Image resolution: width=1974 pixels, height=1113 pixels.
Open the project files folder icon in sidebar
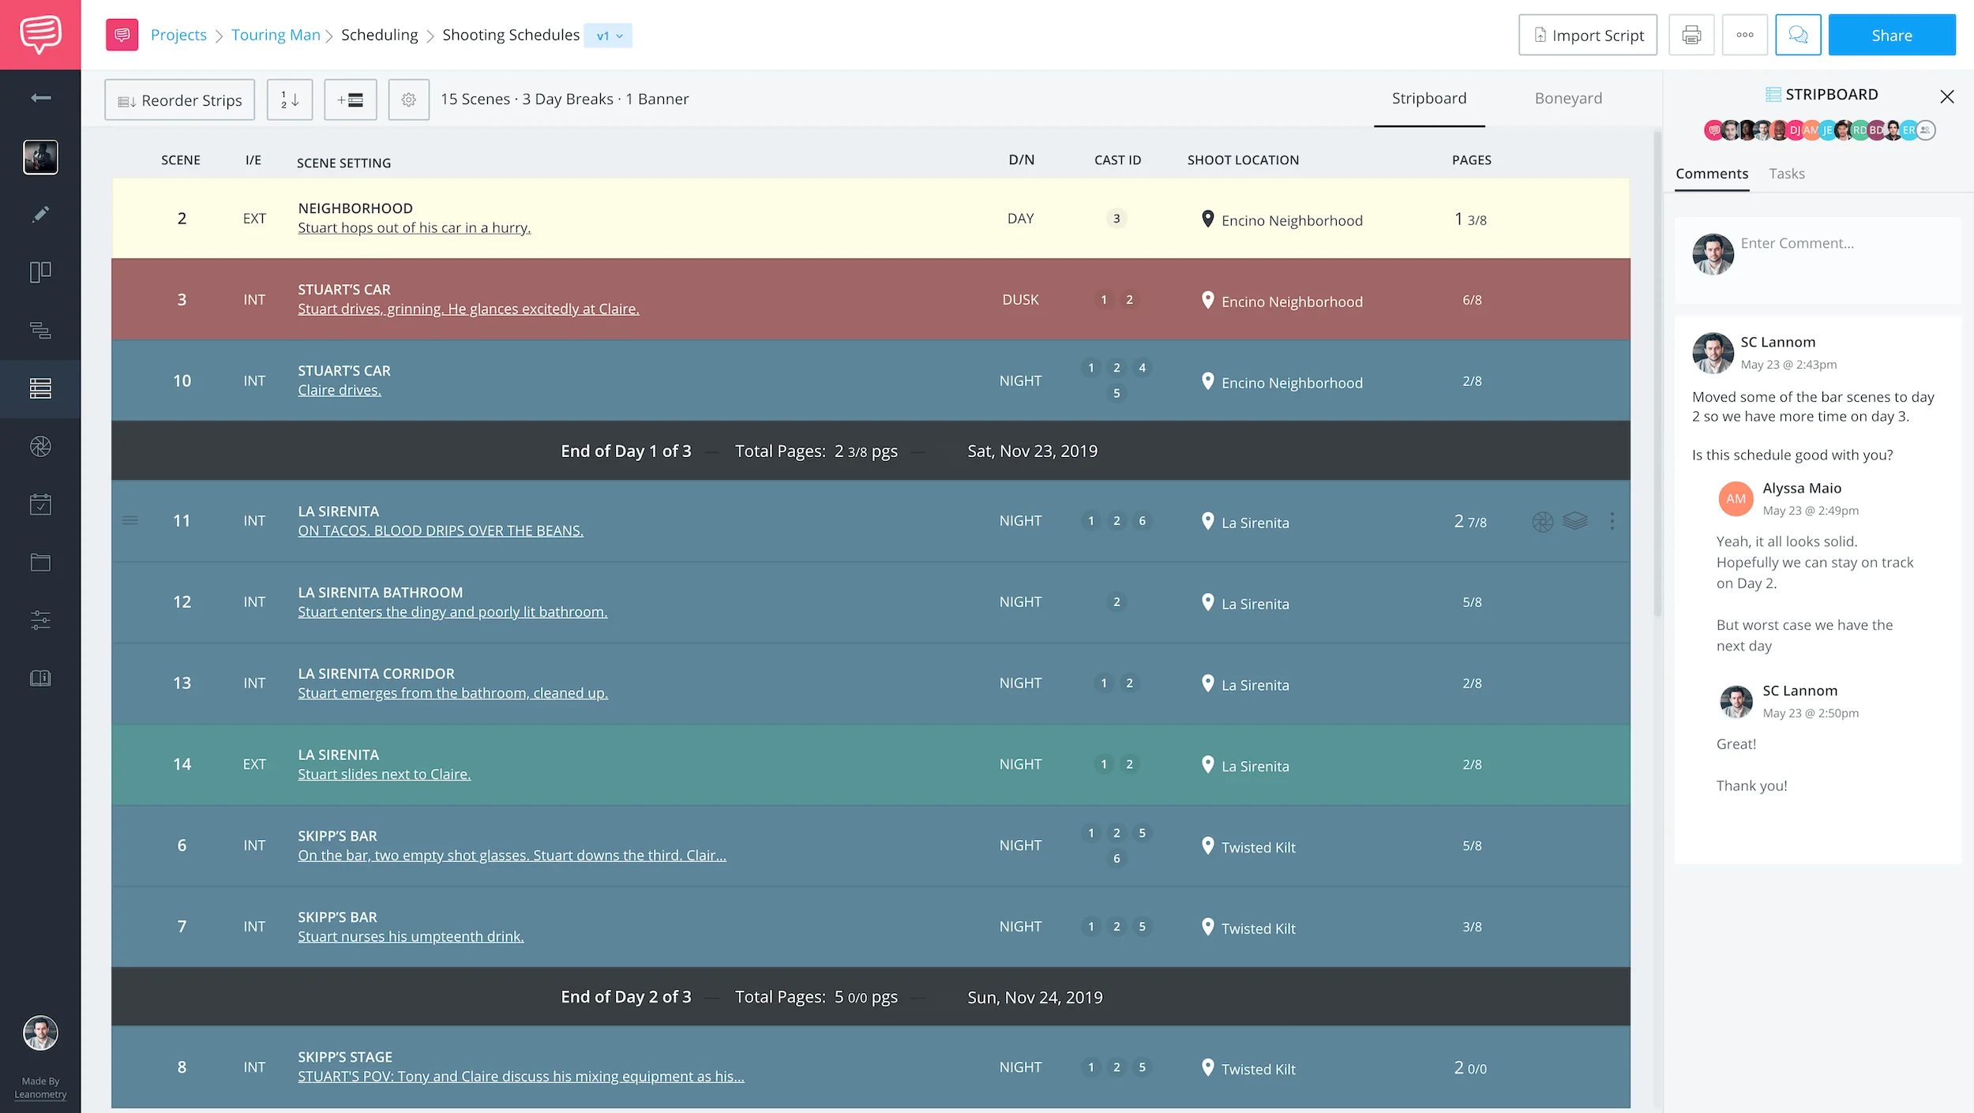click(x=40, y=562)
